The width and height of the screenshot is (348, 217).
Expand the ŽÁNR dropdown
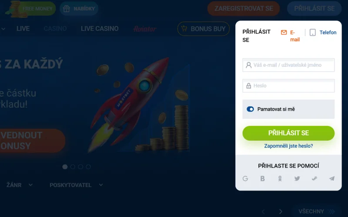click(20, 185)
